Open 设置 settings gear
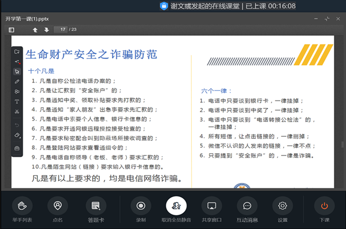The height and width of the screenshot is (229, 346). 283,209
